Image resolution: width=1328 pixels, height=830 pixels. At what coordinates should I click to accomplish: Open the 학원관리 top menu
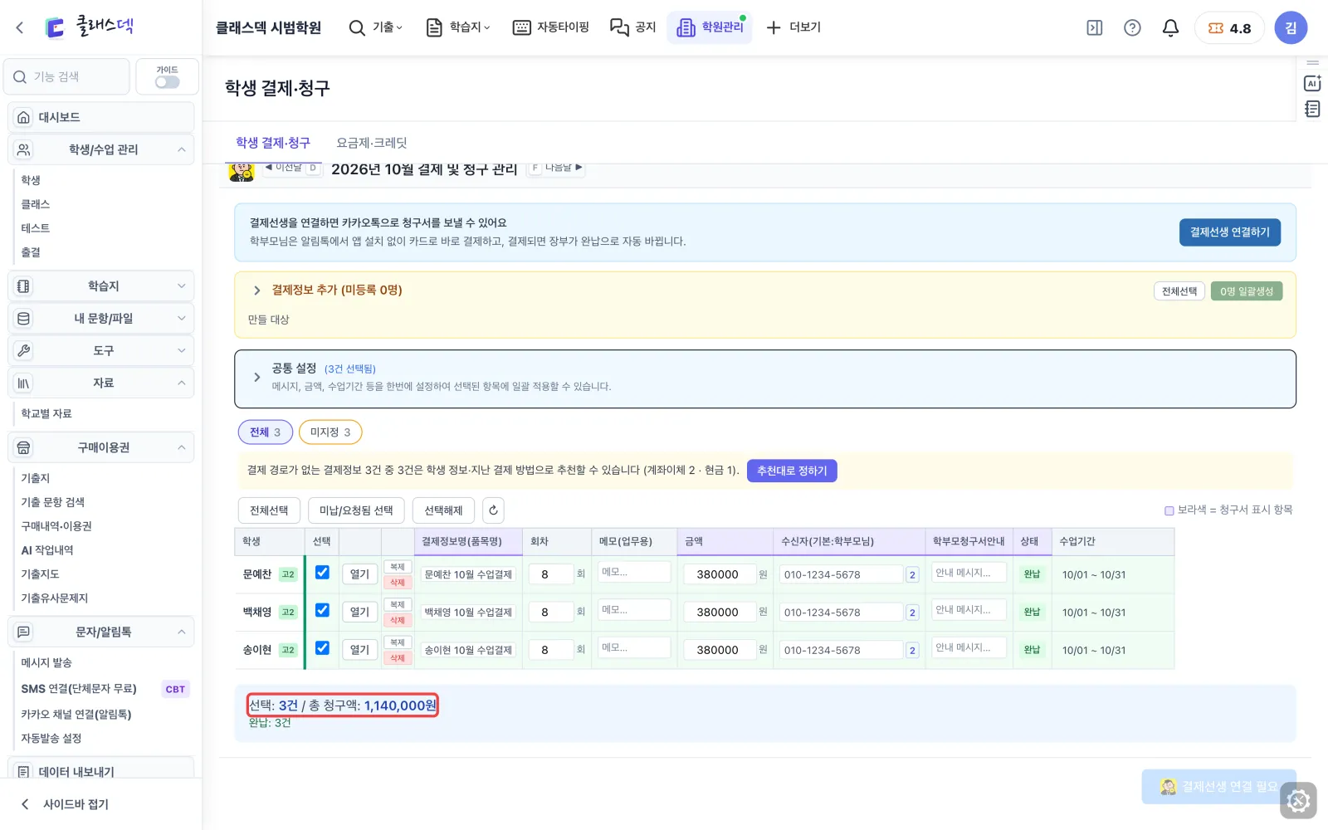(x=710, y=27)
